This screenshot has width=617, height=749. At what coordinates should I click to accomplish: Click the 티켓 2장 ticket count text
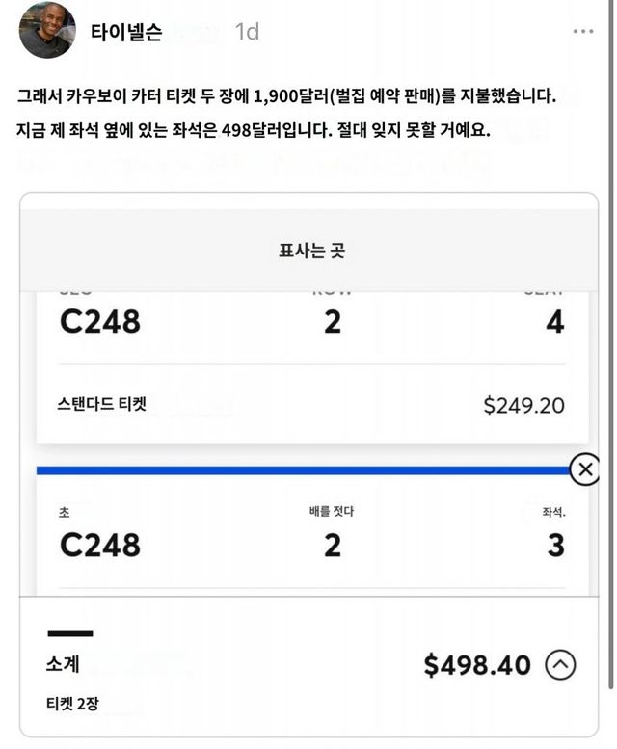(72, 704)
